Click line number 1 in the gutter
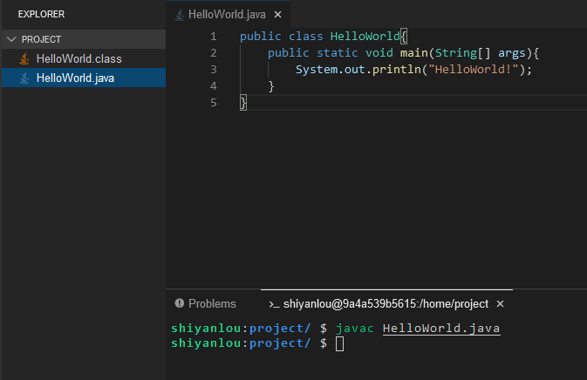This screenshot has width=587, height=380. tap(214, 37)
